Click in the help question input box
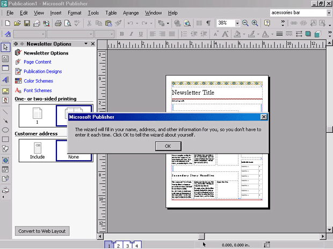This screenshot has height=249, width=333. pos(298,13)
